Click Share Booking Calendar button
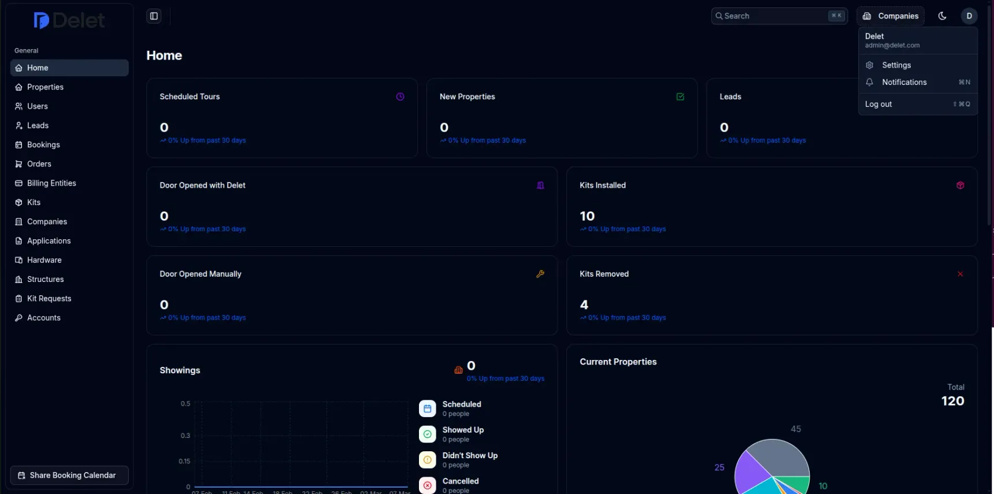The image size is (994, 494). pos(69,476)
